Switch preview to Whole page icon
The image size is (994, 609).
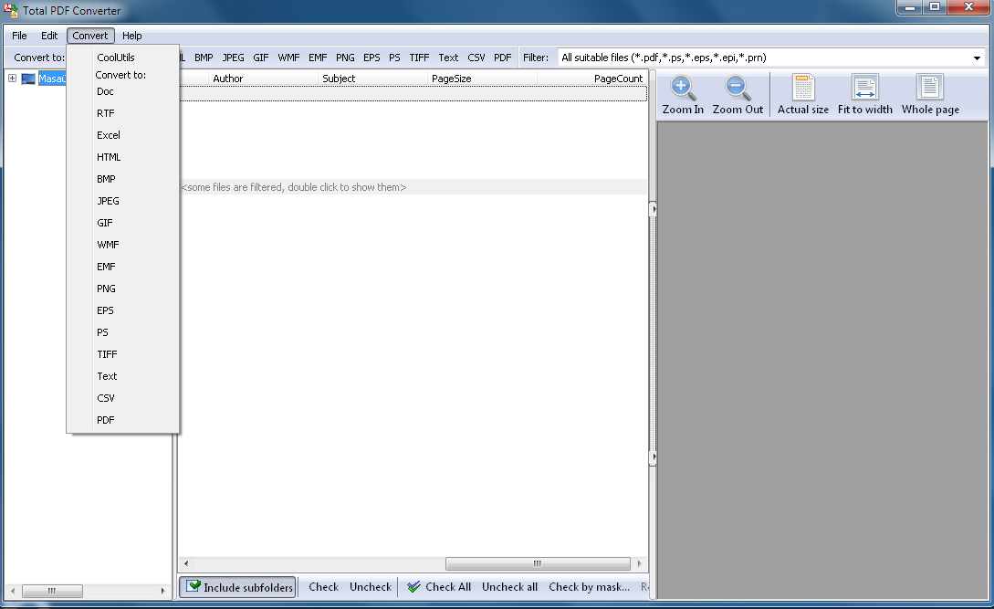[930, 87]
